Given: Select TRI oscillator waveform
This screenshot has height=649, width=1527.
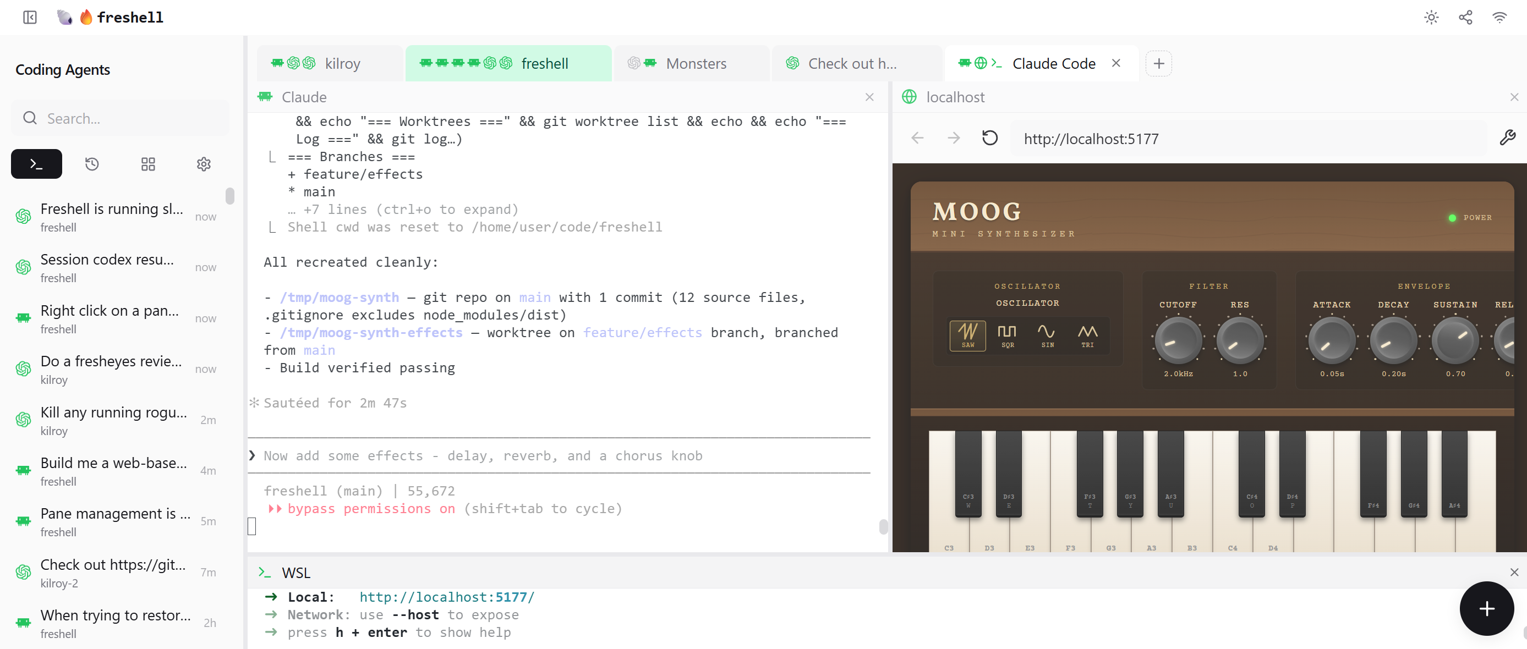Looking at the screenshot, I should point(1087,335).
